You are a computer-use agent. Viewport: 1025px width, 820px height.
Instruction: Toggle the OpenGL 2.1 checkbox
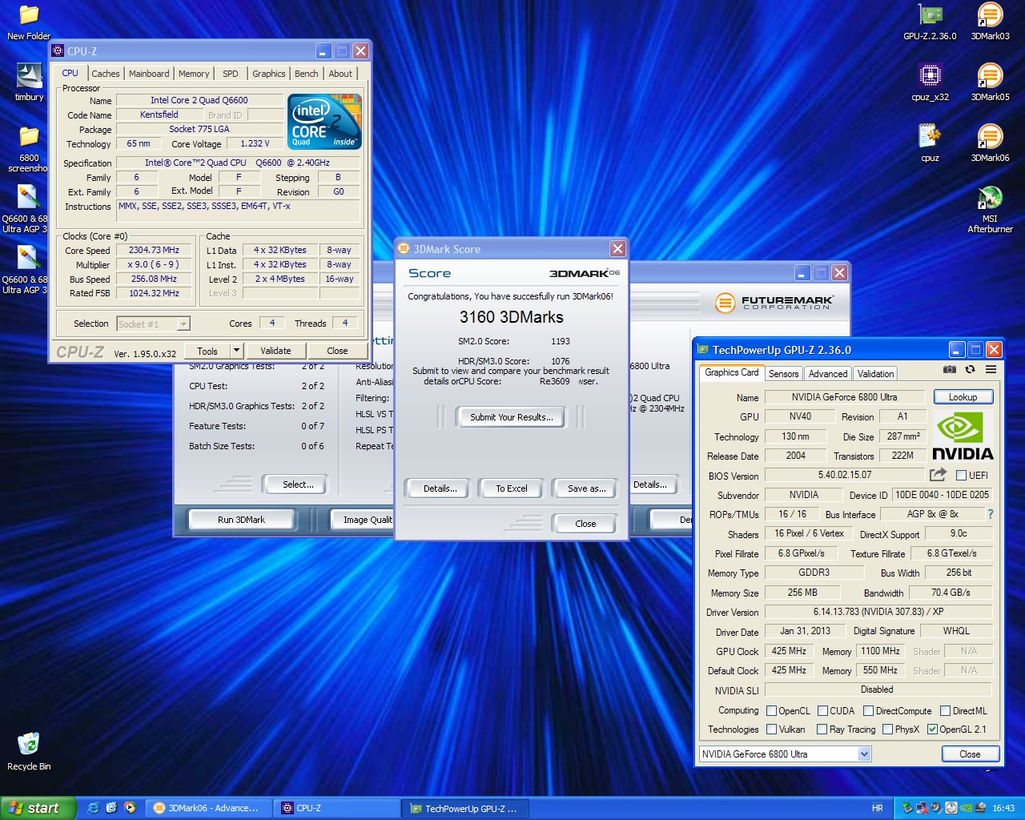click(x=932, y=729)
